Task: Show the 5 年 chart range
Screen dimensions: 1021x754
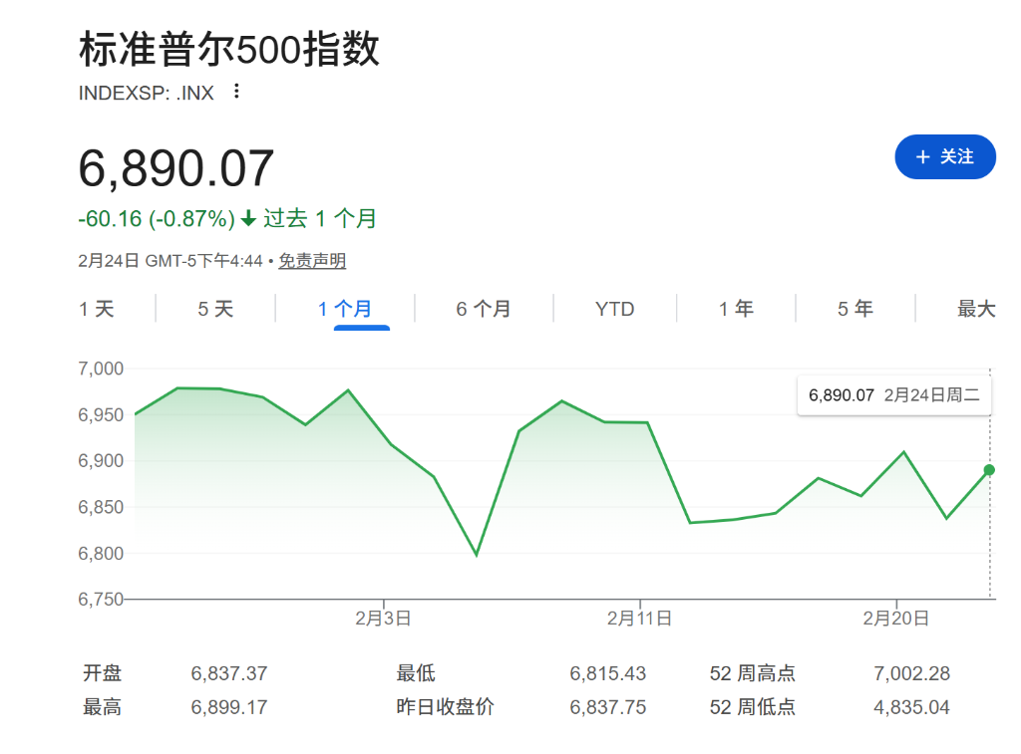Action: pyautogui.click(x=855, y=309)
